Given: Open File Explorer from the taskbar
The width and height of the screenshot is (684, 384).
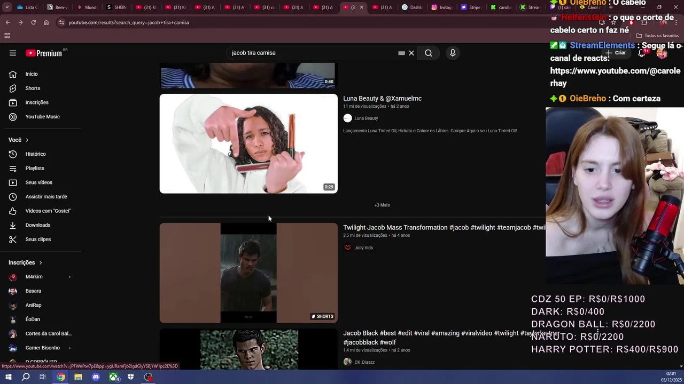Looking at the screenshot, I should 78,377.
